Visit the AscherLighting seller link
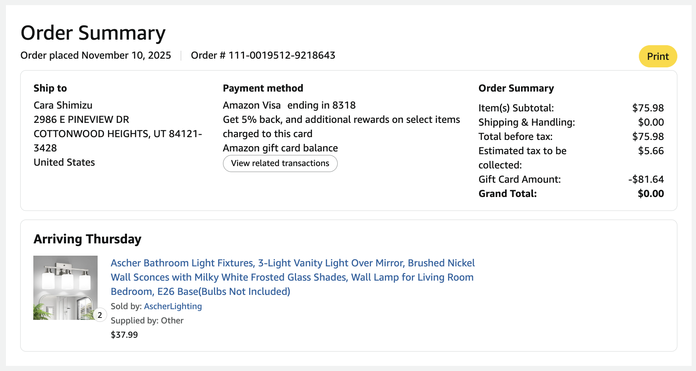This screenshot has width=696, height=371. click(x=173, y=306)
